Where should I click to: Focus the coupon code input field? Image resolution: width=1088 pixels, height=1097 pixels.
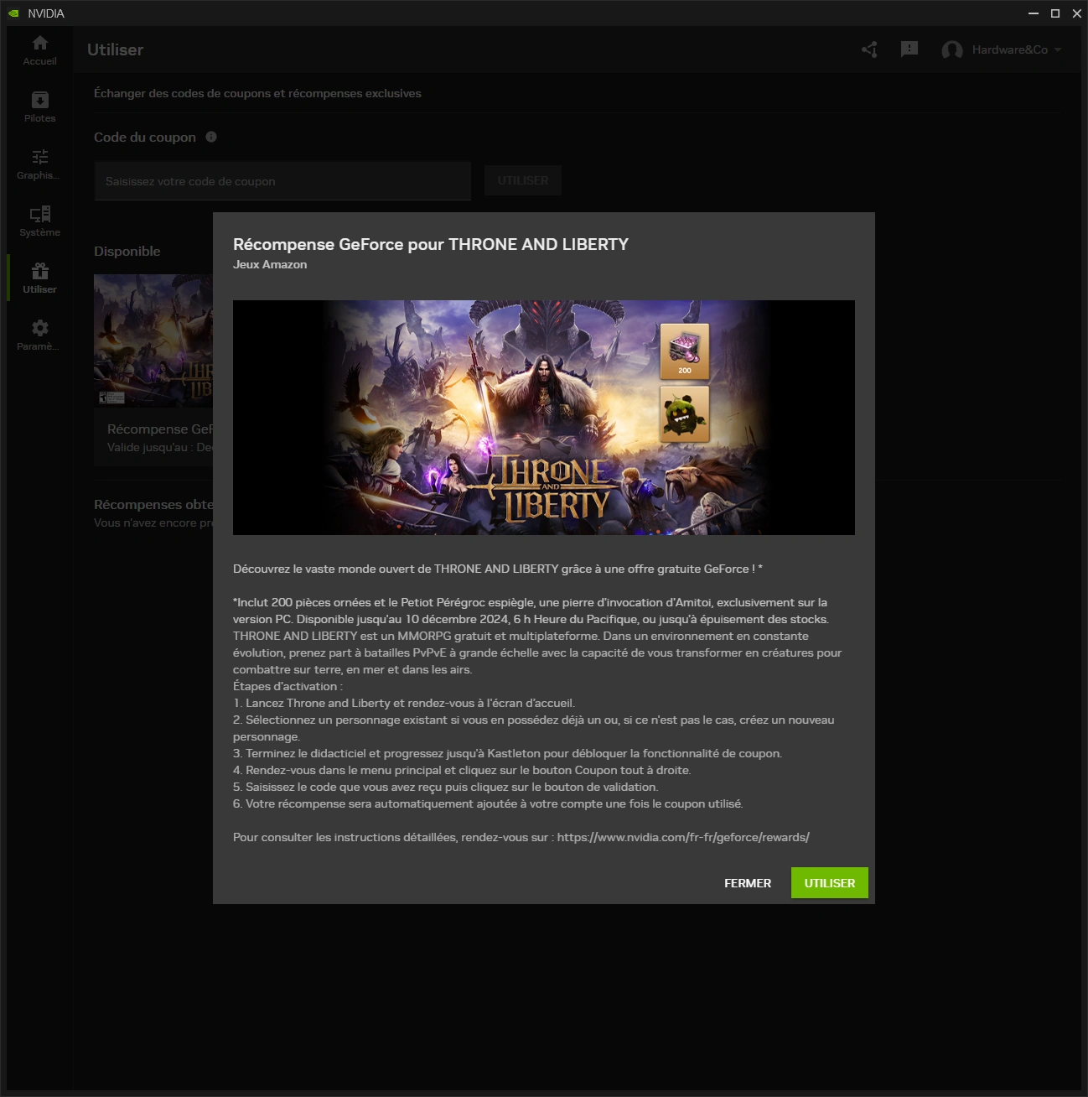point(282,181)
